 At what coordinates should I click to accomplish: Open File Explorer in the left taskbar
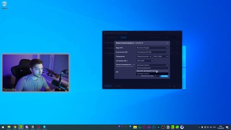point(9,127)
